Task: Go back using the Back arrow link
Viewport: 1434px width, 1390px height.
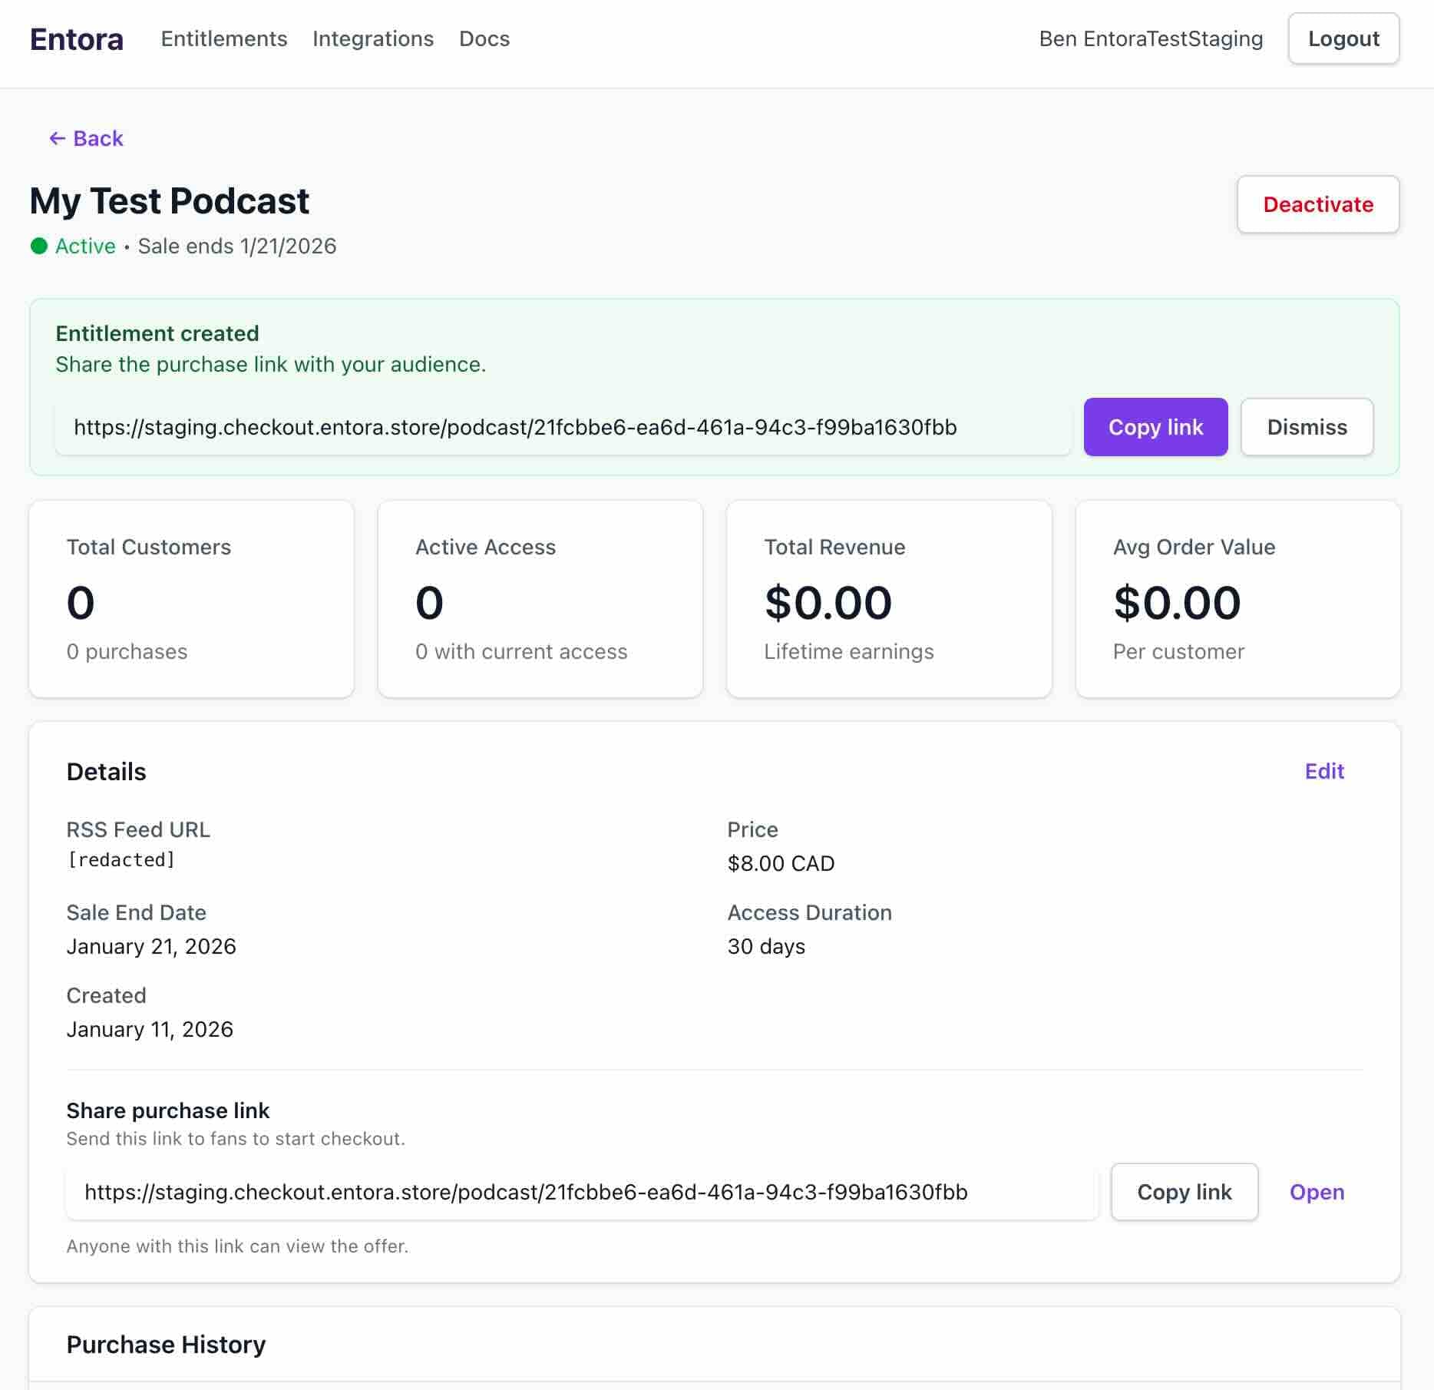Action: tap(86, 138)
